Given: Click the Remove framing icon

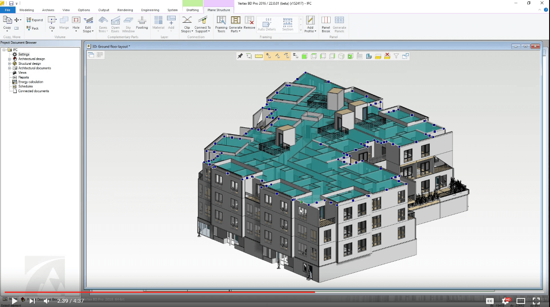Looking at the screenshot, I should (249, 23).
